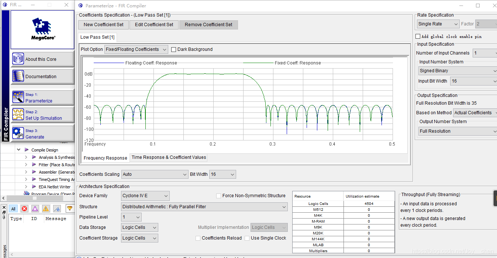
Task: Open the Structure dropdown
Action: click(x=204, y=207)
